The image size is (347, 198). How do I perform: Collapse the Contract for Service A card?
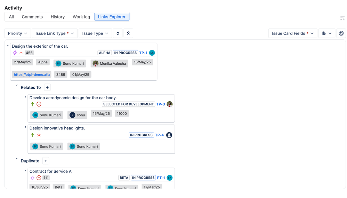tap(25, 171)
